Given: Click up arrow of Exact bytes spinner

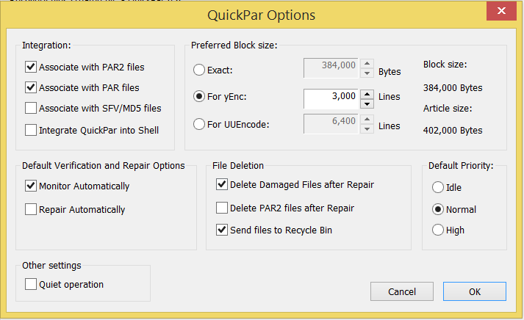Looking at the screenshot, I should tap(367, 63).
